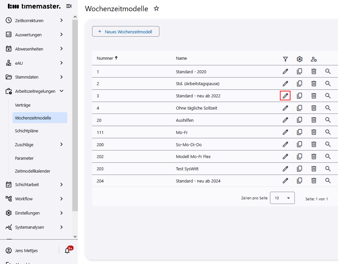The height and width of the screenshot is (264, 338).
Task: Open details of 'Test SysWitt' via magnifier icon
Action: click(x=328, y=169)
